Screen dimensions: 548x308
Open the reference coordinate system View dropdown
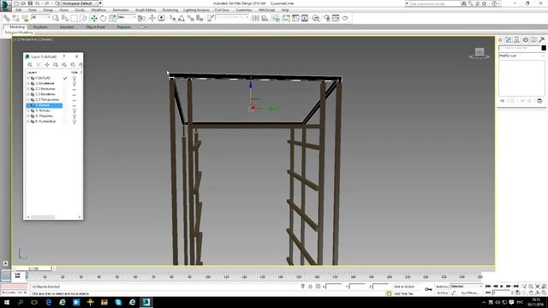(x=127, y=17)
